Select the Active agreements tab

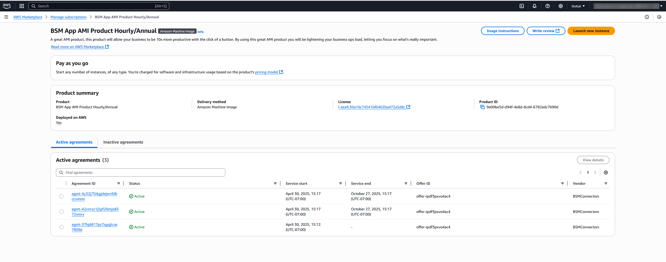point(74,142)
